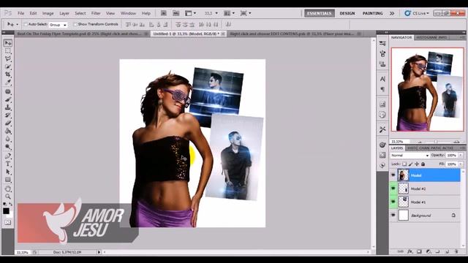Image resolution: width=468 pixels, height=263 pixels.
Task: Open the Image menu
Action: (48, 13)
